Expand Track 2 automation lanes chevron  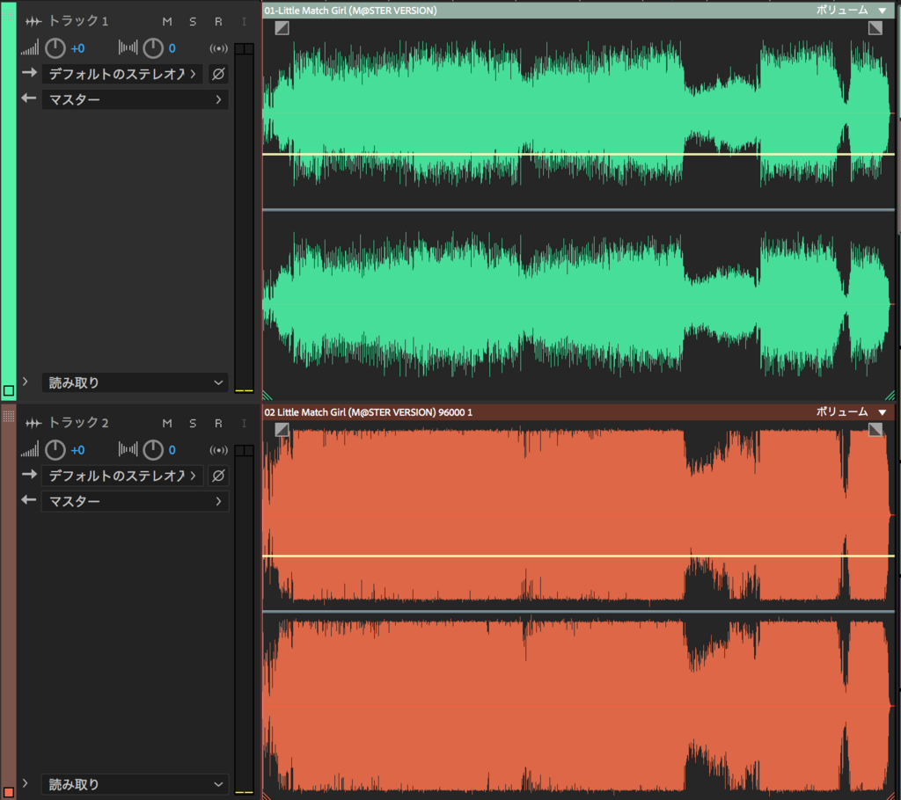(26, 783)
